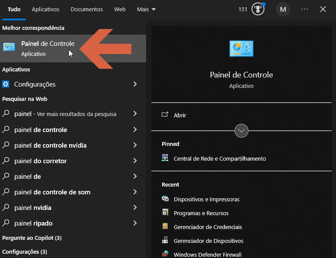Expand chevron for 'painel nvidia'
The height and width of the screenshot is (258, 336).
click(x=135, y=207)
